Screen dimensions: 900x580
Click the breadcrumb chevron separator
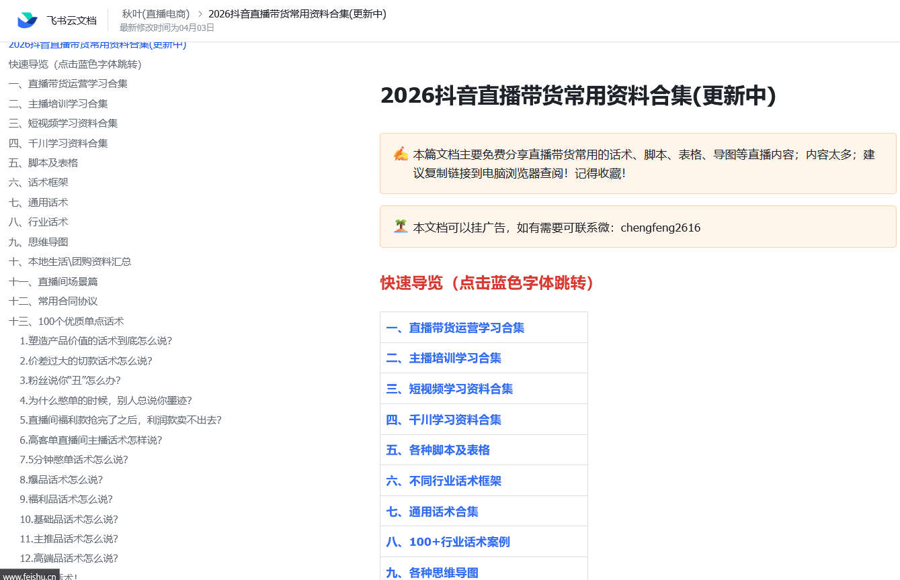pyautogui.click(x=200, y=13)
